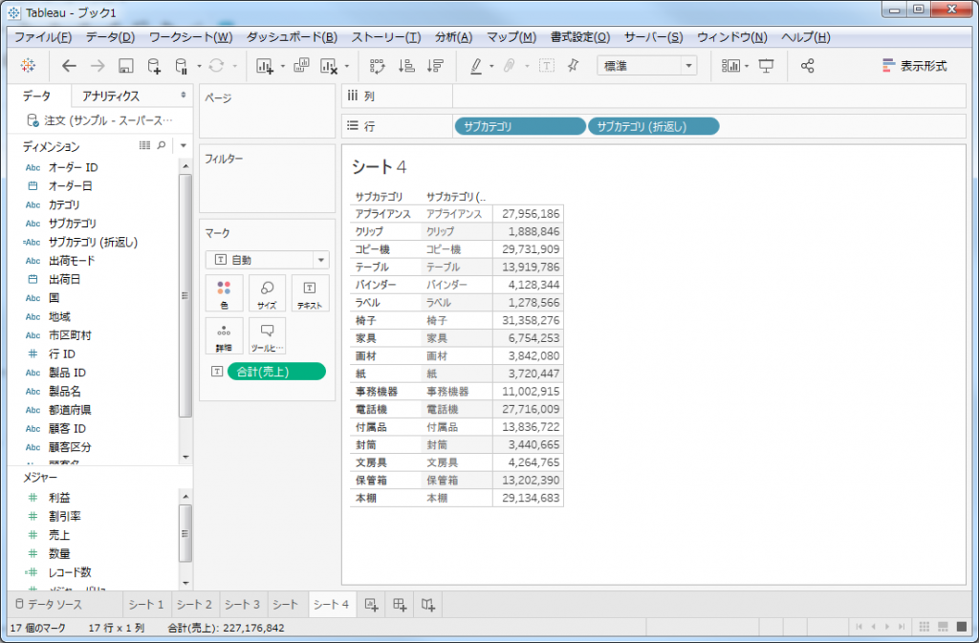Select the サブカテゴリ (折返し) pill on Rows shelf
Image resolution: width=979 pixels, height=643 pixels.
[653, 126]
